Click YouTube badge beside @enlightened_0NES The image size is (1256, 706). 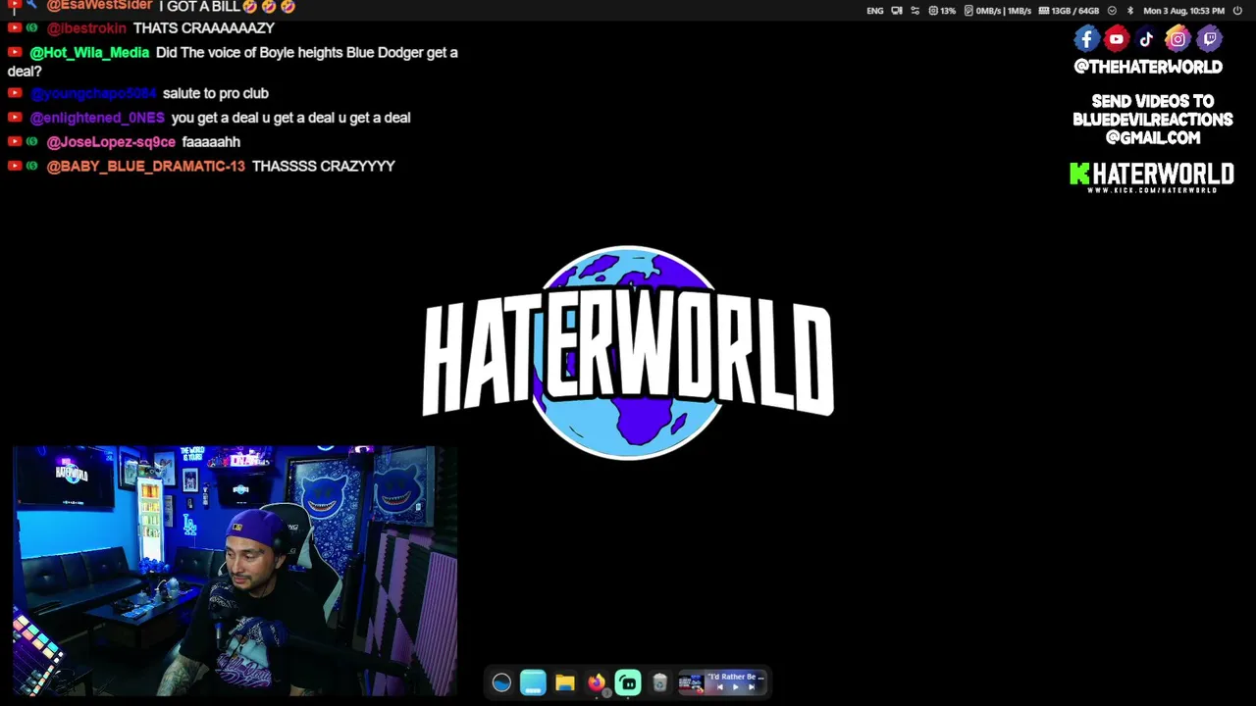[x=15, y=117]
